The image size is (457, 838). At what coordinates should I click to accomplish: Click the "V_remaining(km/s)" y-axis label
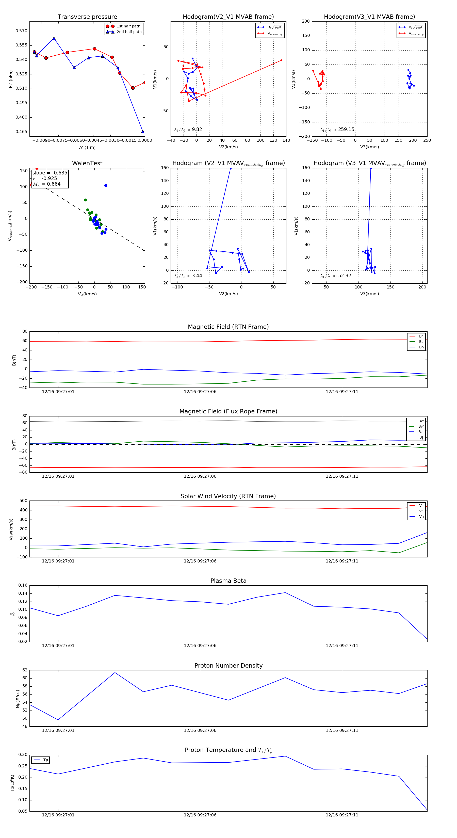click(x=10, y=226)
